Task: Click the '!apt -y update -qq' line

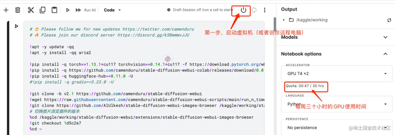Action: [52, 47]
